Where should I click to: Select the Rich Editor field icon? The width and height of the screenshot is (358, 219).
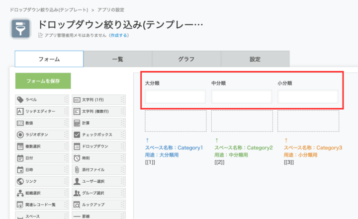coord(20,111)
